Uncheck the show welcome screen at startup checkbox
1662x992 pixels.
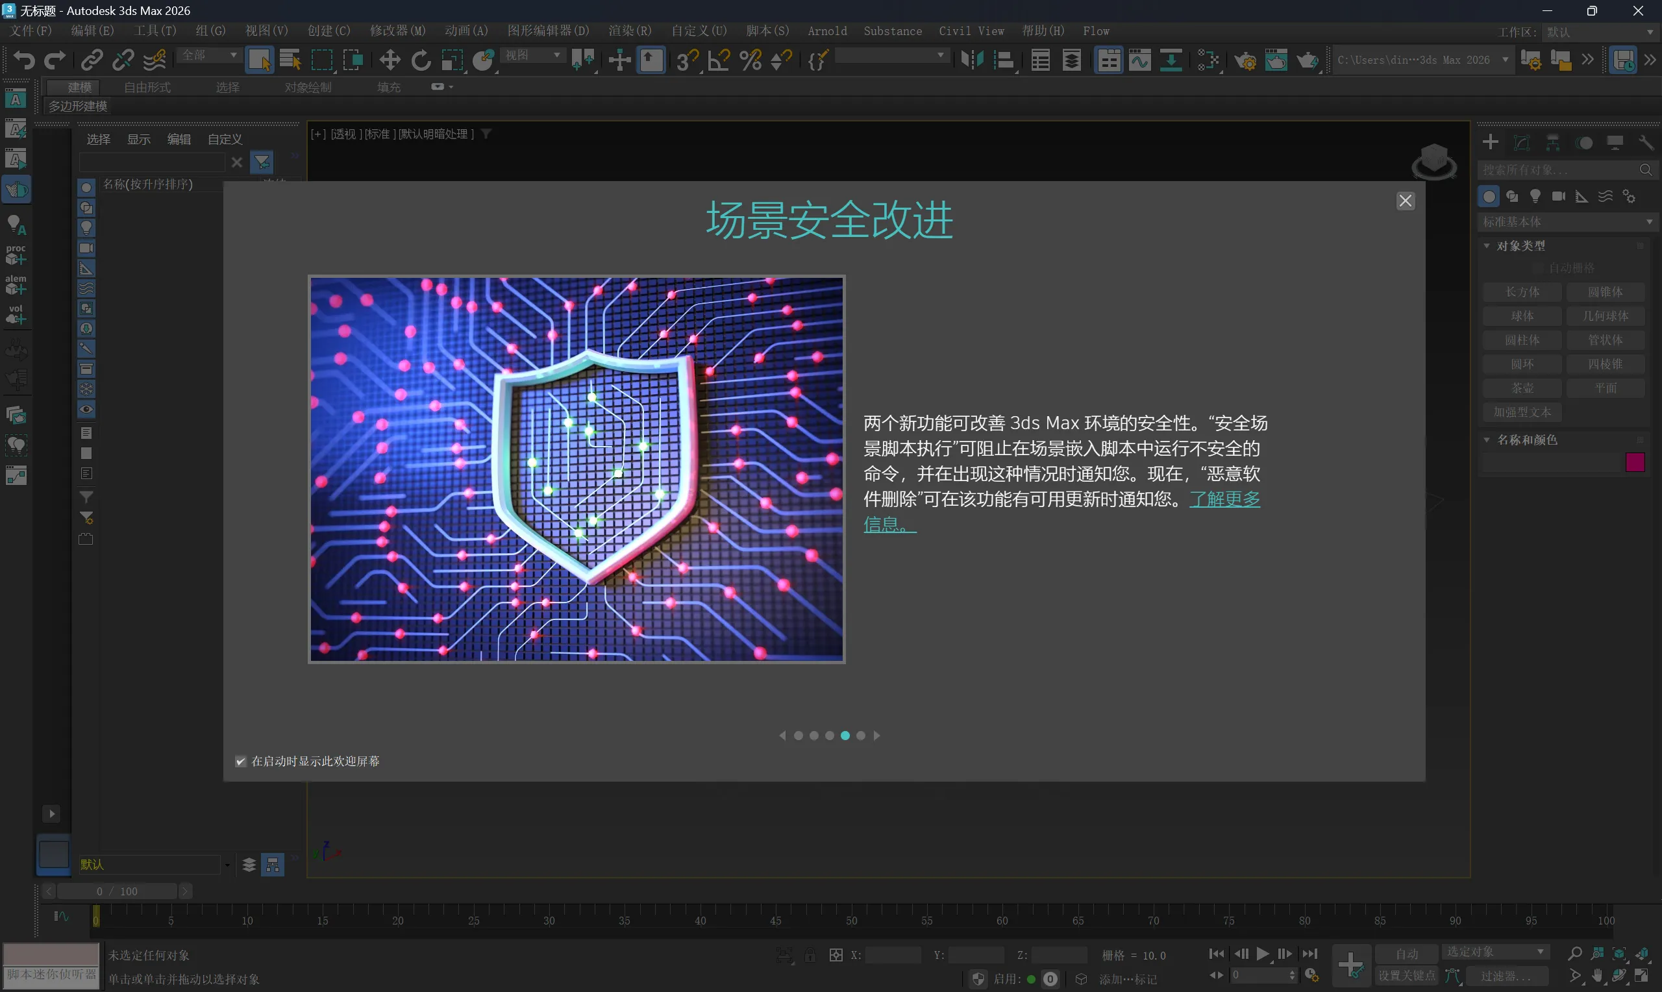coord(241,762)
